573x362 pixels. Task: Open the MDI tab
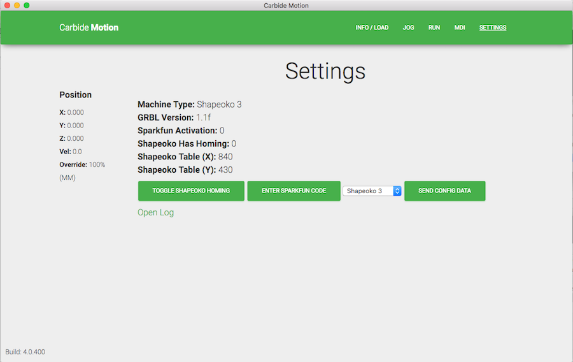(459, 27)
